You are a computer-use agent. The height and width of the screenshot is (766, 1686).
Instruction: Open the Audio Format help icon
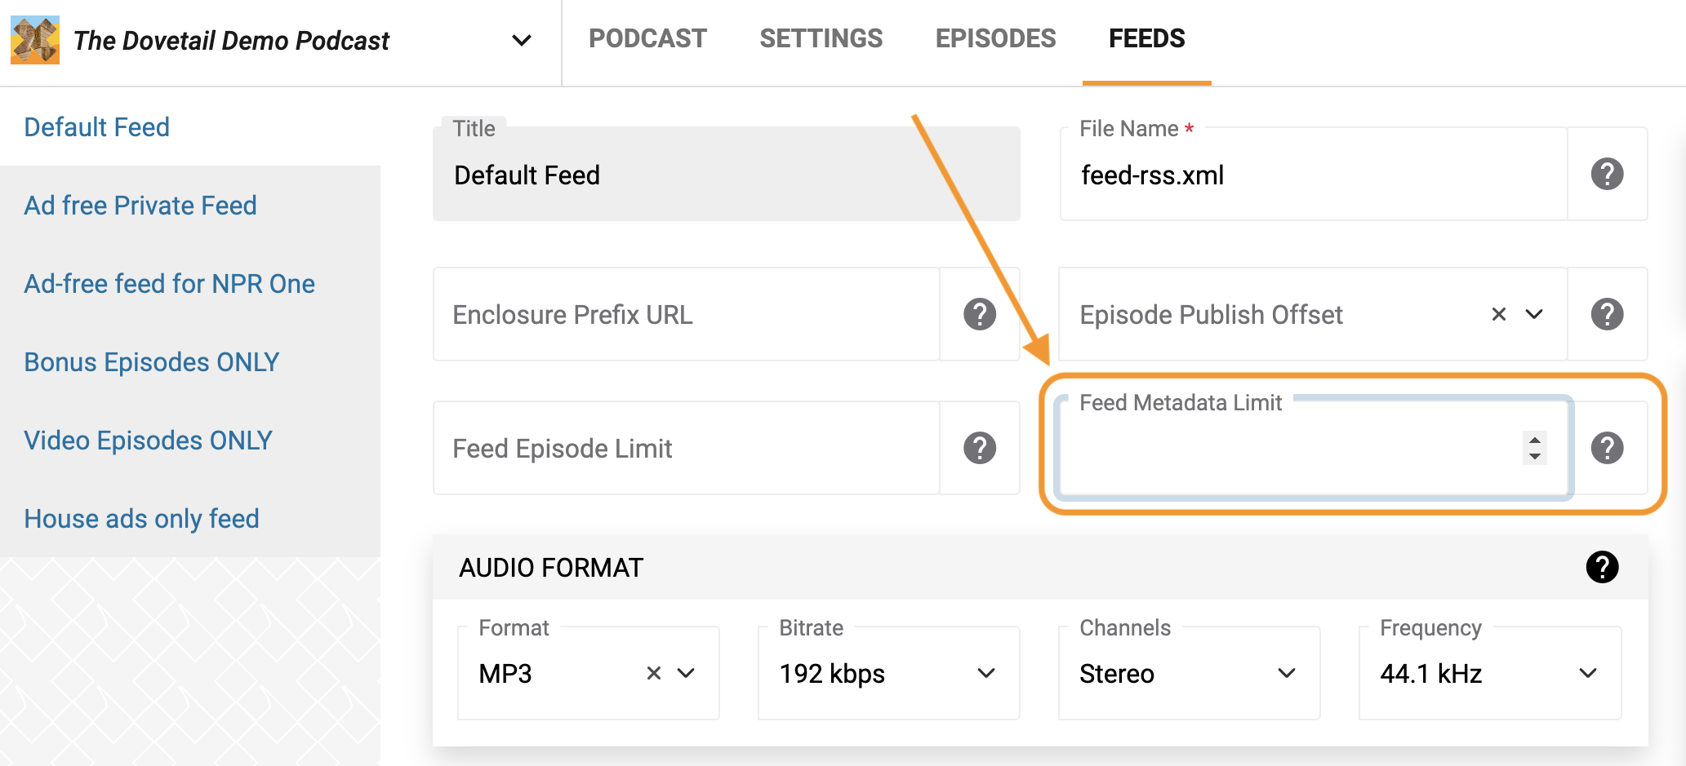(x=1602, y=567)
